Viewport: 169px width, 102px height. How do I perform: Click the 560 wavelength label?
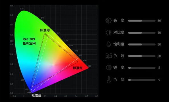(58, 33)
